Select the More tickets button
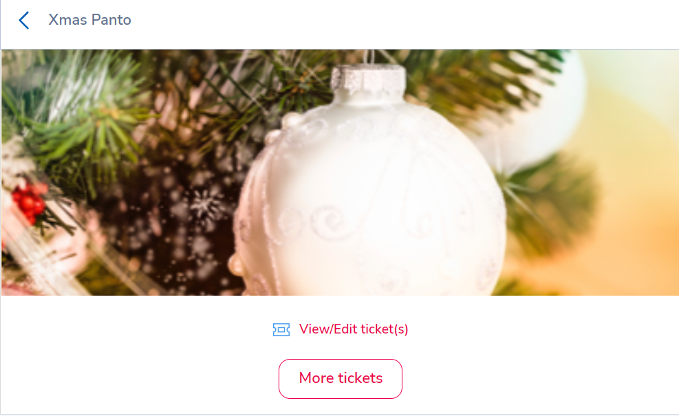The width and height of the screenshot is (679, 416). (341, 379)
